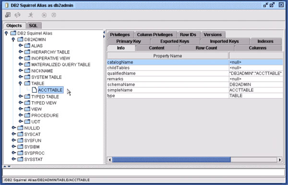Open the Exported Keys tab
This screenshot has height=185, width=288.
tap(175, 42)
